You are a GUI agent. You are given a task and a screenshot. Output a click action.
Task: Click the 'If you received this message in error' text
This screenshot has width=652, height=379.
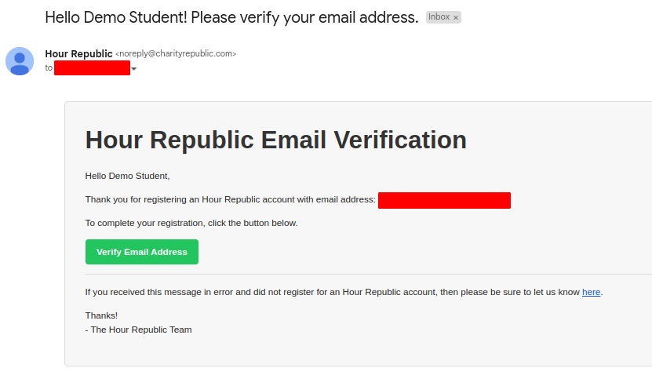(333, 292)
